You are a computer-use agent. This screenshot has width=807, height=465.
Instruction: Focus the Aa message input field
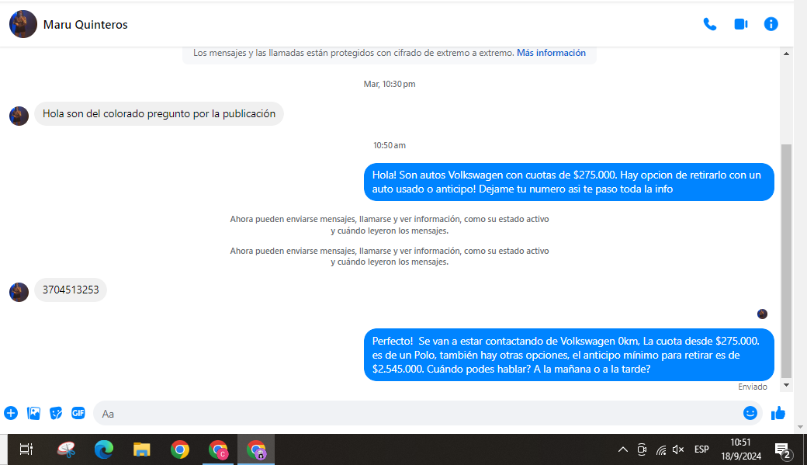tap(417, 414)
